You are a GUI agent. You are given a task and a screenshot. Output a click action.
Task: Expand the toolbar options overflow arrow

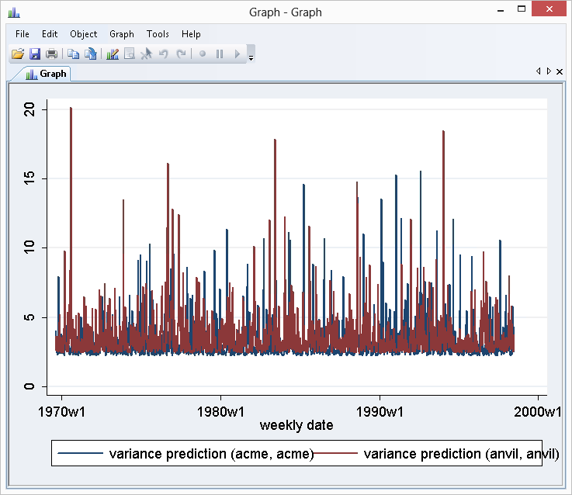(251, 57)
